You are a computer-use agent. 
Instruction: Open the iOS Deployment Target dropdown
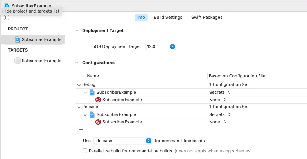pyautogui.click(x=161, y=46)
